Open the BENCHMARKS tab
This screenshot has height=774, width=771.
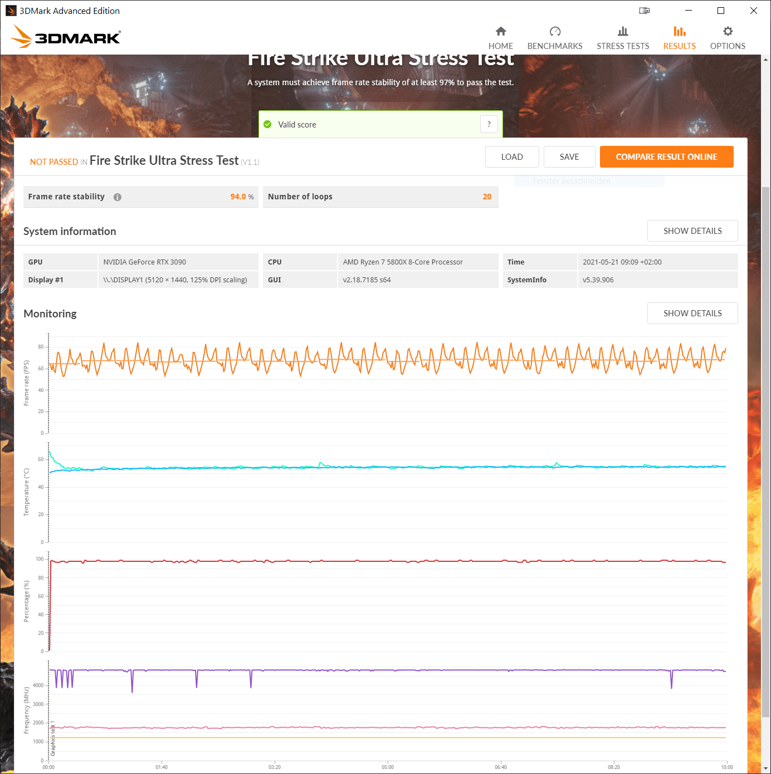tap(555, 38)
